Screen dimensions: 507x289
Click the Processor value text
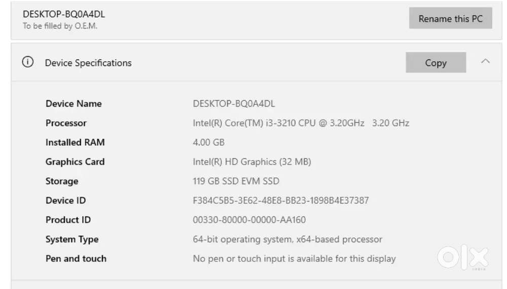pos(301,123)
